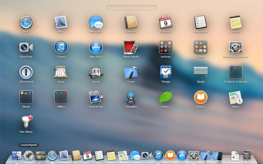Open Mission Control from the Dock
The height and width of the screenshot is (164, 263).
[x=40, y=155]
